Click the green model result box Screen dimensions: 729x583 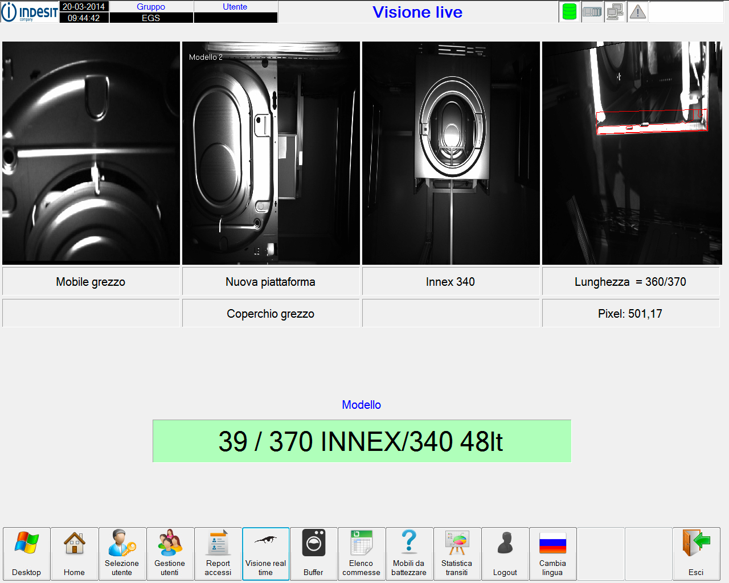pos(362,441)
